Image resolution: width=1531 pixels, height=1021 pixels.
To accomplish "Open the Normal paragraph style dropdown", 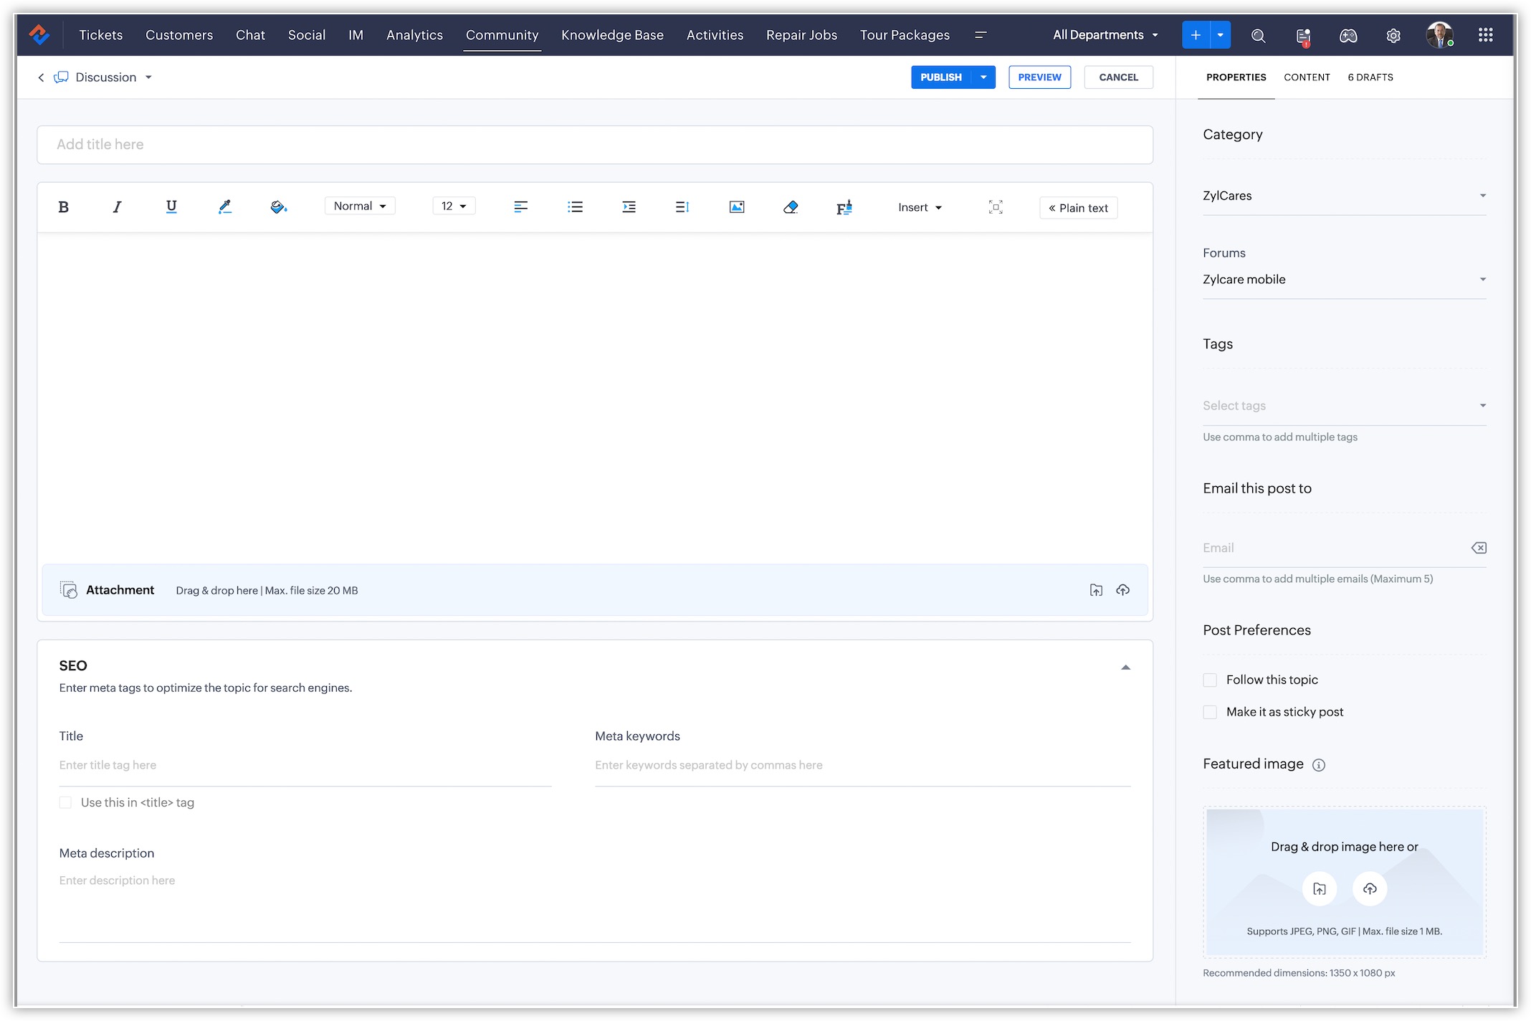I will [360, 206].
